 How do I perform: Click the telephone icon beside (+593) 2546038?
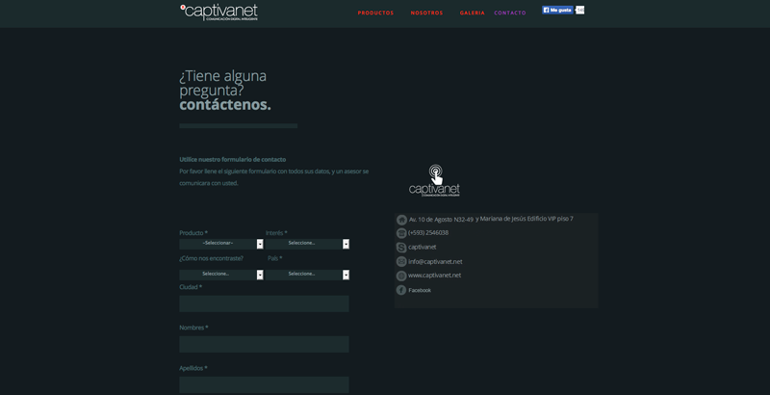click(401, 233)
